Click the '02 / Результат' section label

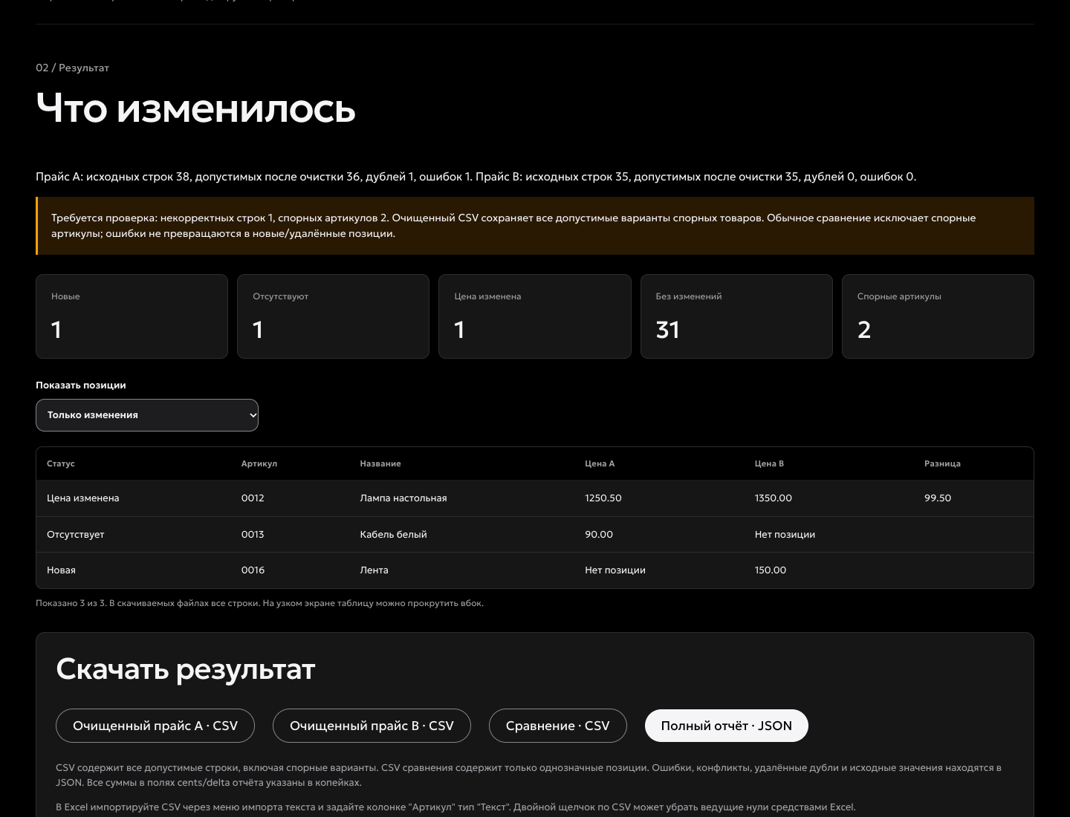point(72,68)
